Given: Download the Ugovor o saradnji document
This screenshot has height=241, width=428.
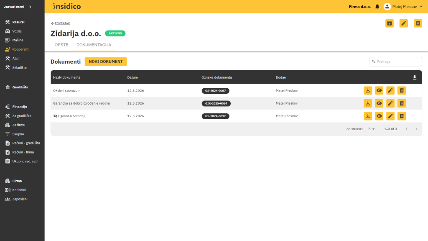Looking at the screenshot, I should 368,116.
